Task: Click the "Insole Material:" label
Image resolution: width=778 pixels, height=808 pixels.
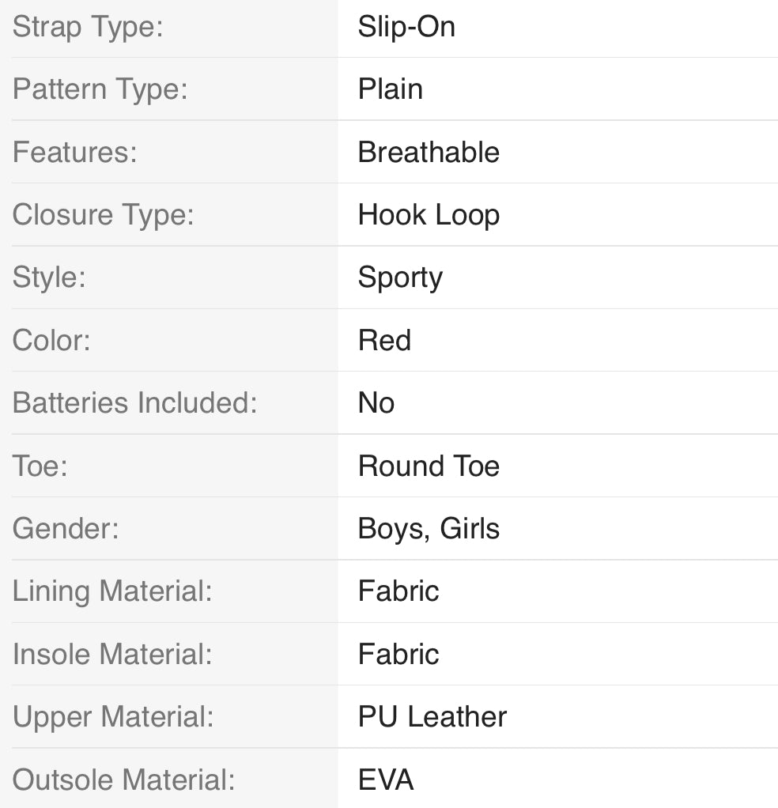Action: click(112, 654)
